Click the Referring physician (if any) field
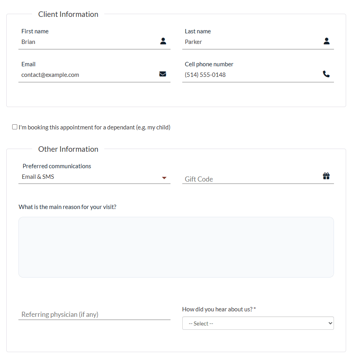The image size is (352, 358). point(94,314)
